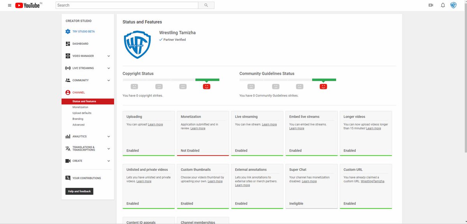The height and width of the screenshot is (224, 467).
Task: Click the Your Contributions translate icon
Action: click(x=68, y=178)
